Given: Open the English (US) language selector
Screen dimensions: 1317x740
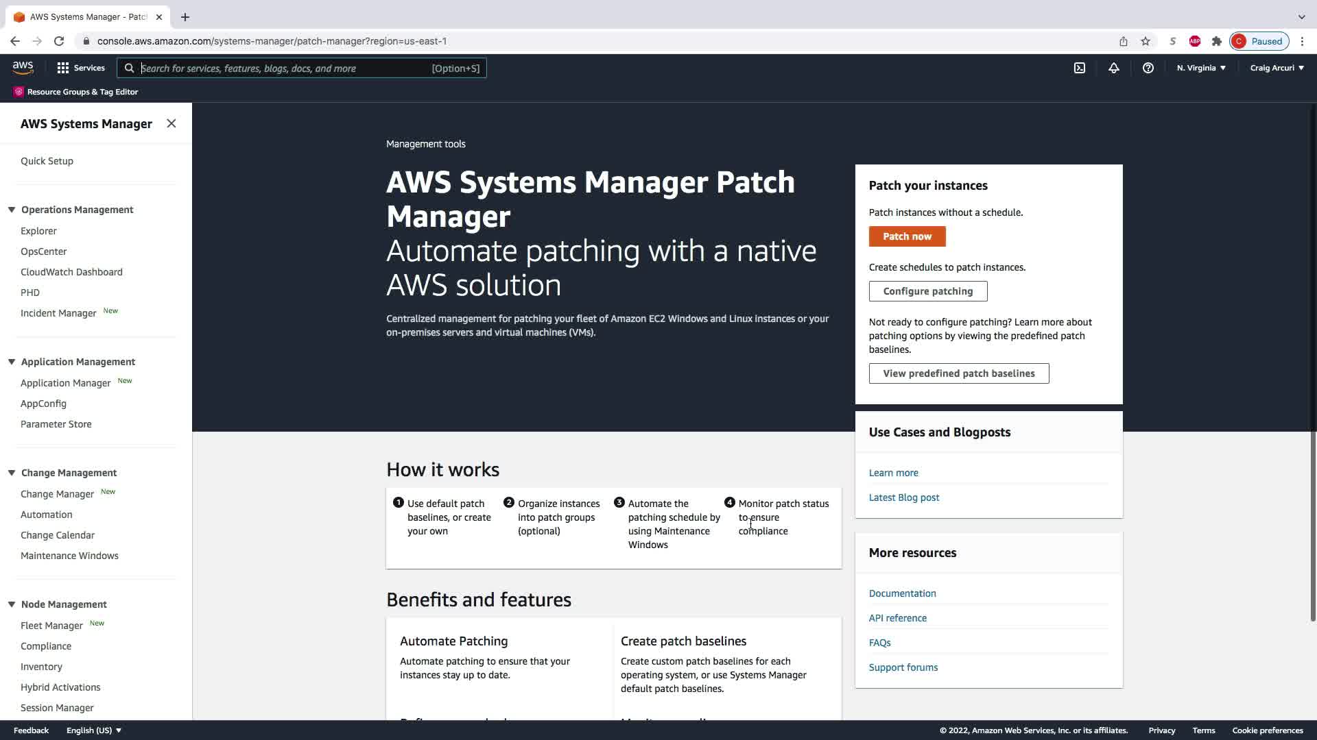Looking at the screenshot, I should click(x=94, y=730).
